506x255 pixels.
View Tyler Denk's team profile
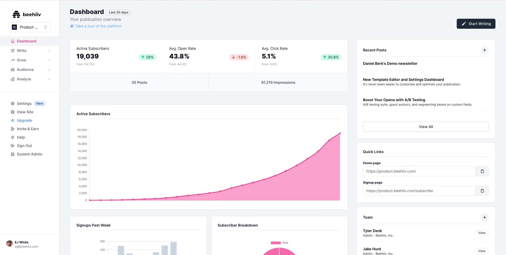[x=482, y=233]
